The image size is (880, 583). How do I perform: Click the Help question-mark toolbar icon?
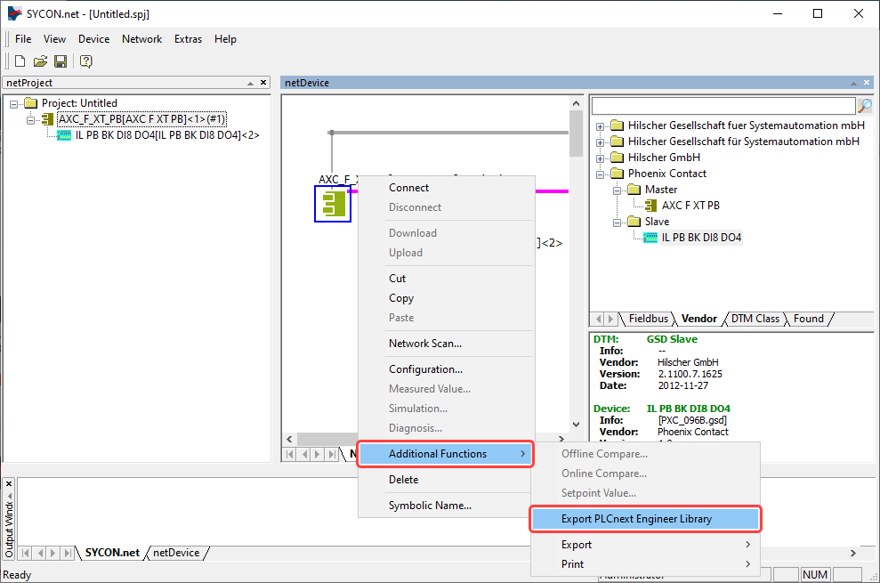tap(86, 61)
